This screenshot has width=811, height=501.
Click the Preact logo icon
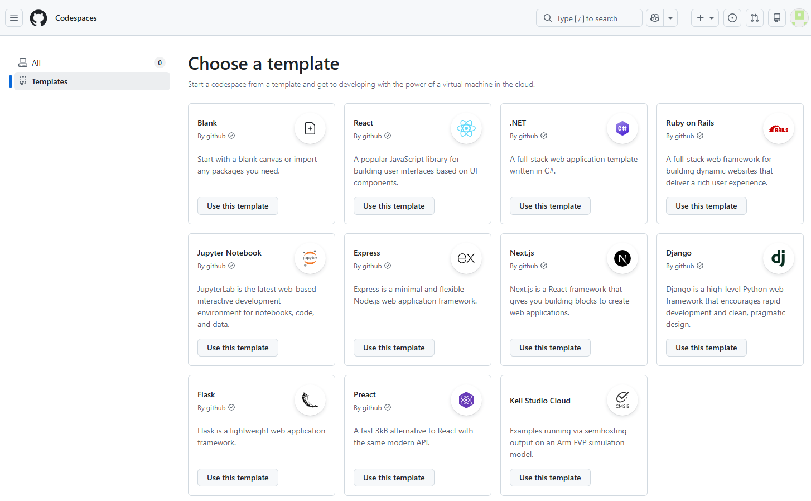(x=466, y=400)
